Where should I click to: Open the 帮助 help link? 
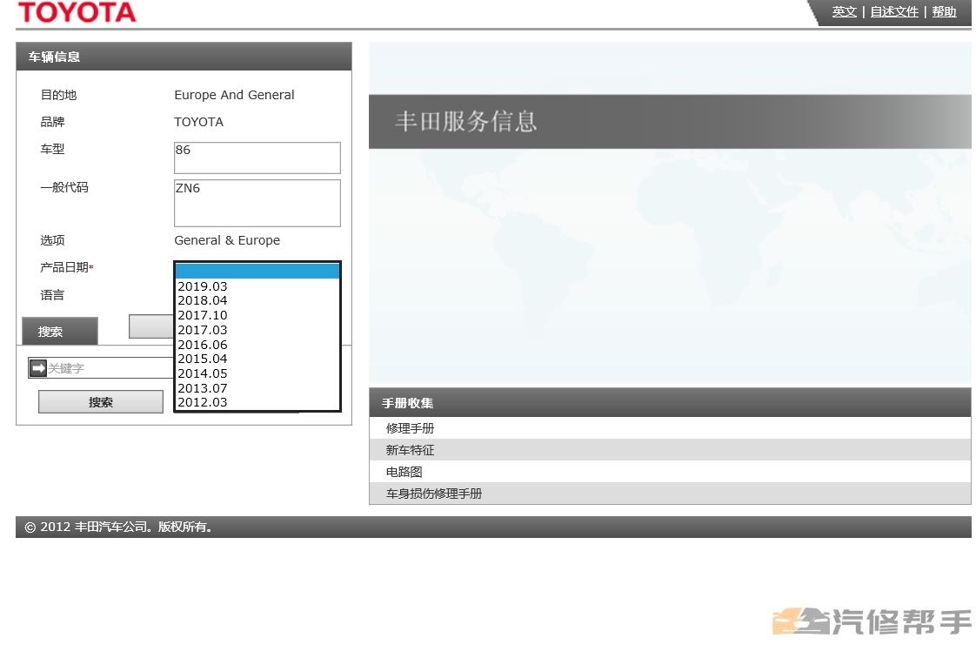pyautogui.click(x=944, y=12)
